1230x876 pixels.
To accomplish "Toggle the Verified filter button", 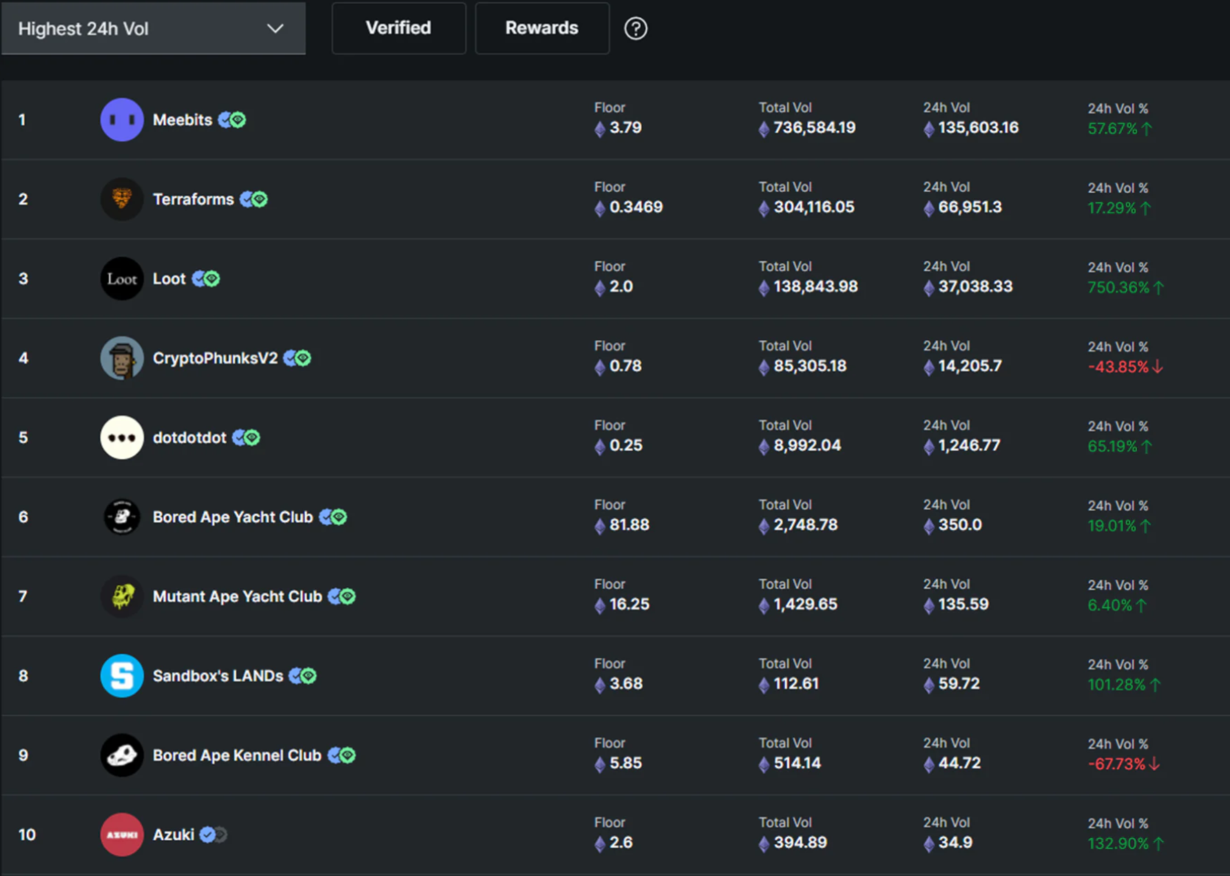I will 398,28.
